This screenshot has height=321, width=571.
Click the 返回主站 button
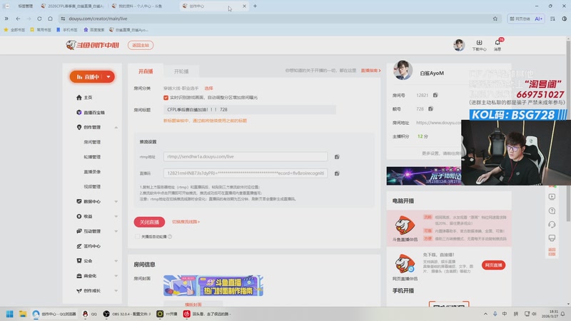[x=141, y=45]
